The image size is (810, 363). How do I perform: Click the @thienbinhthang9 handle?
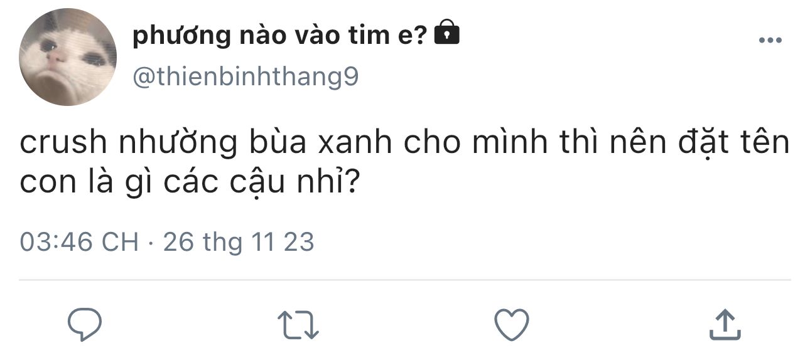click(246, 77)
